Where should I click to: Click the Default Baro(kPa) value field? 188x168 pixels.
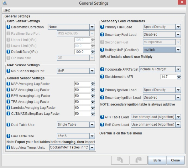[x=82, y=52]
